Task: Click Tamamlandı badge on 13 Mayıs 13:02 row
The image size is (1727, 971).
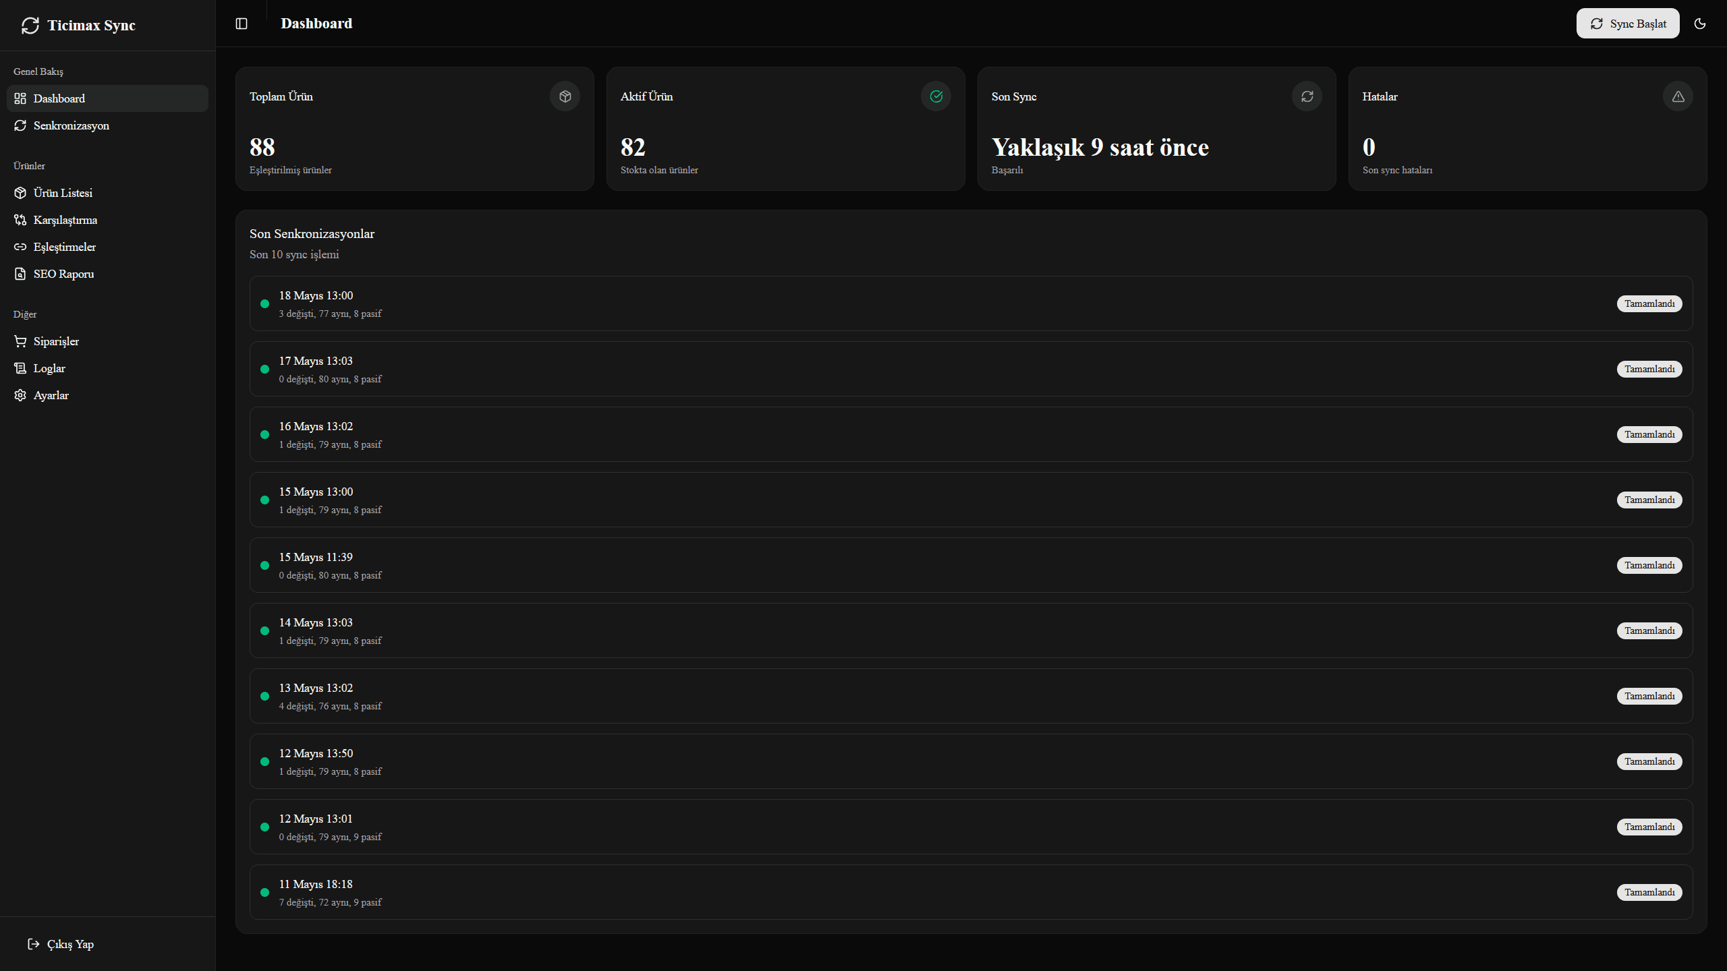Action: [x=1649, y=696]
